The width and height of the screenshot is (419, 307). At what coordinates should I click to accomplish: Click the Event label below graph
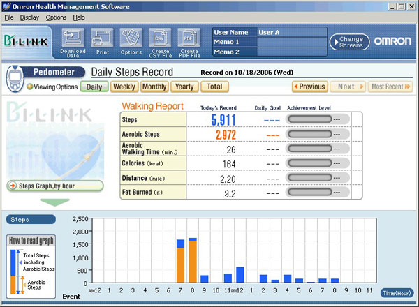[71, 297]
